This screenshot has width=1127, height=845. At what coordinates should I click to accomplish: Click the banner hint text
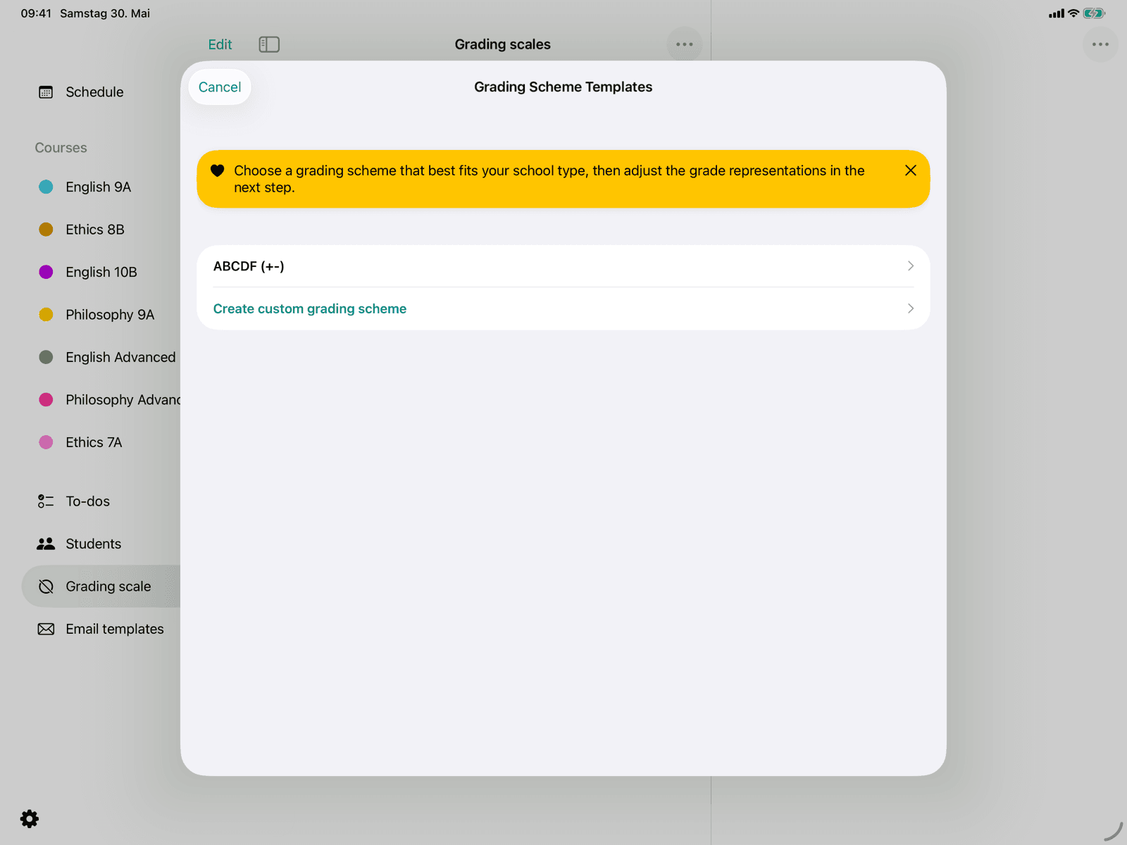click(x=549, y=179)
